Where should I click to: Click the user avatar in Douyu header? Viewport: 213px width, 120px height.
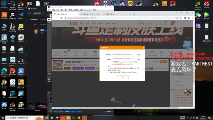[173, 23]
